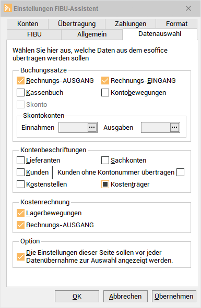Toggle the Kostenträger checkbox
This screenshot has height=308, width=201.
point(105,184)
